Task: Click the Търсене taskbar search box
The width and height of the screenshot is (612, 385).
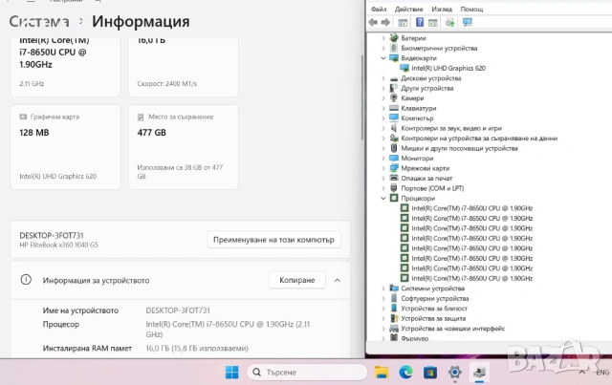Action: [307, 373]
